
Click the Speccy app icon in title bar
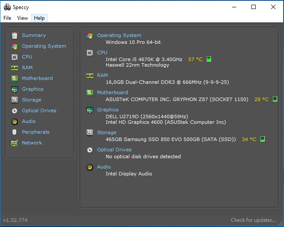pos(7,7)
